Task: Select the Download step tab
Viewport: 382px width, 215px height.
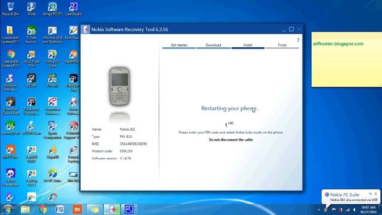Action: [x=213, y=45]
